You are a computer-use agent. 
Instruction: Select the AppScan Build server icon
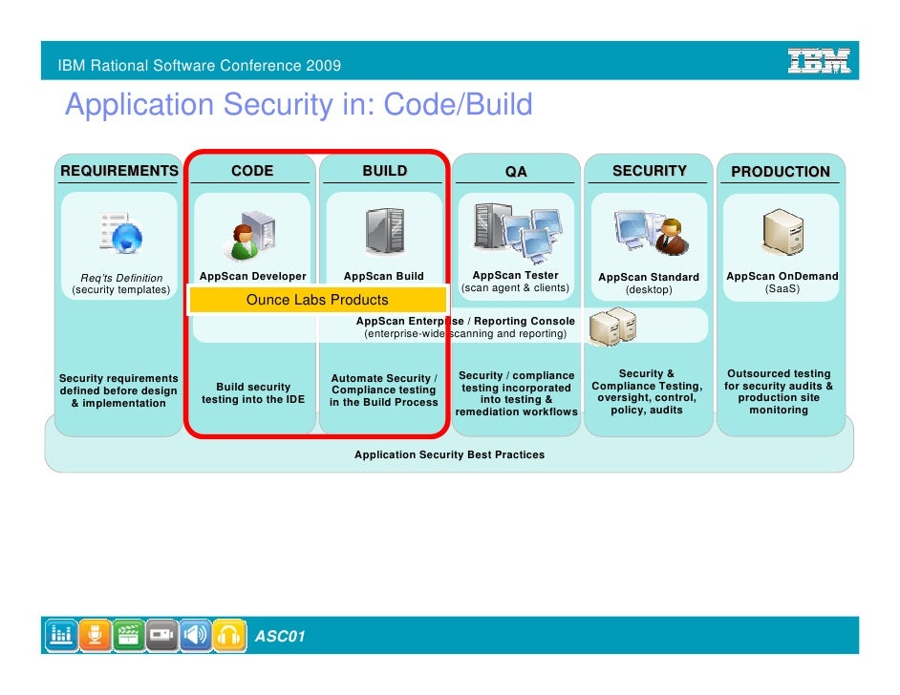(x=385, y=230)
